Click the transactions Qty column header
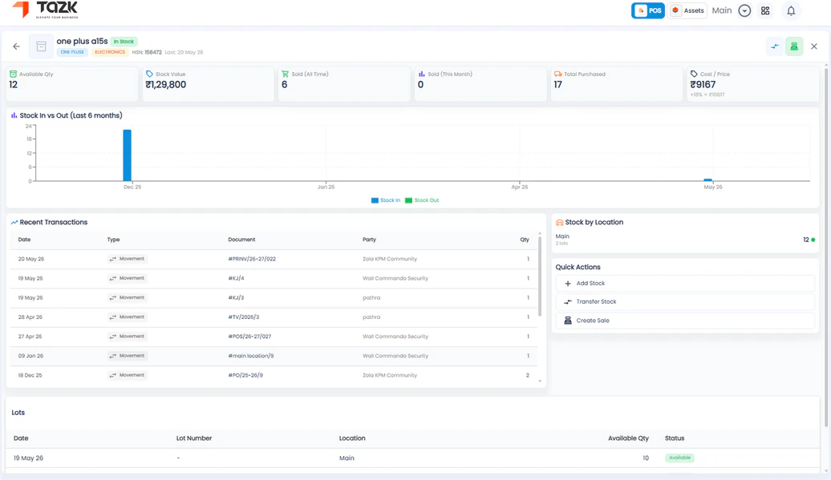Screen dimensions: 831x480 coord(524,240)
